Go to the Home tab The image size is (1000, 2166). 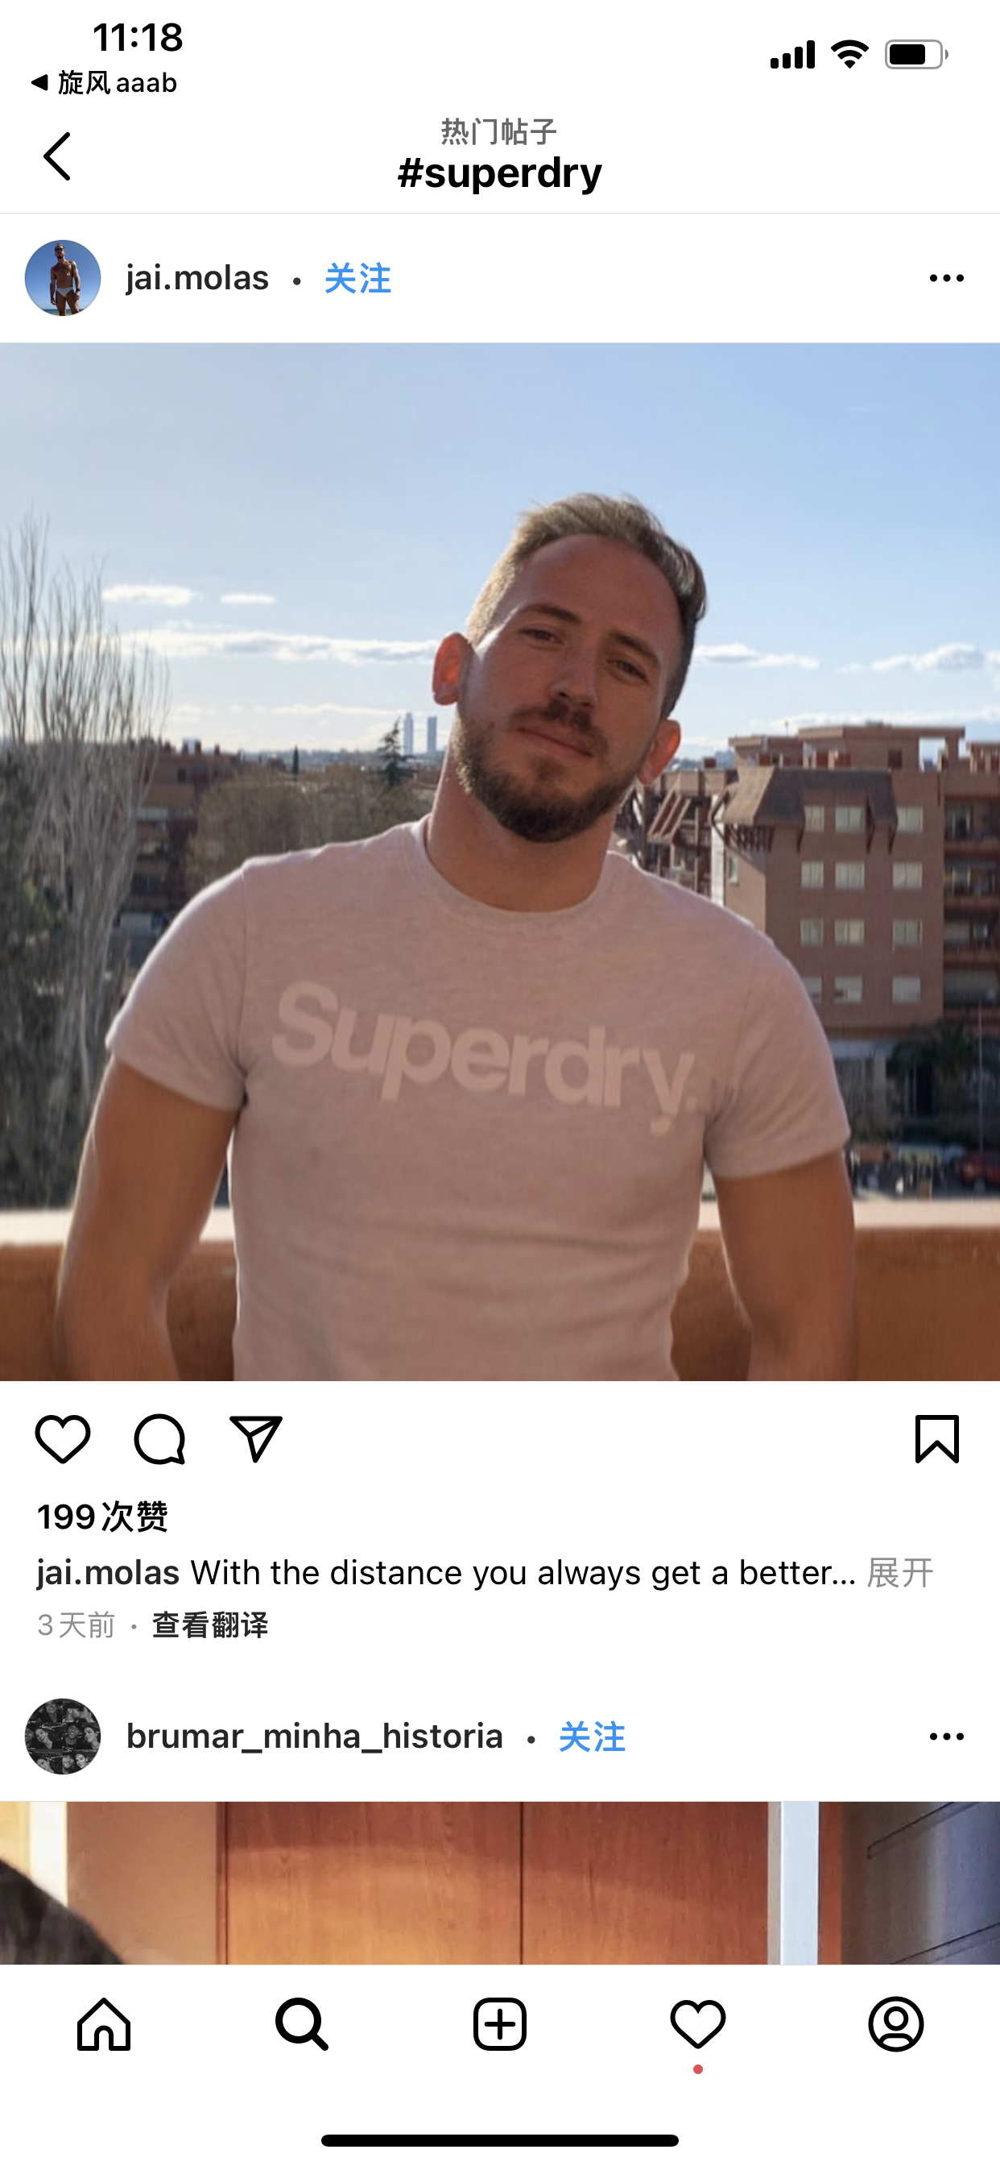click(104, 2024)
